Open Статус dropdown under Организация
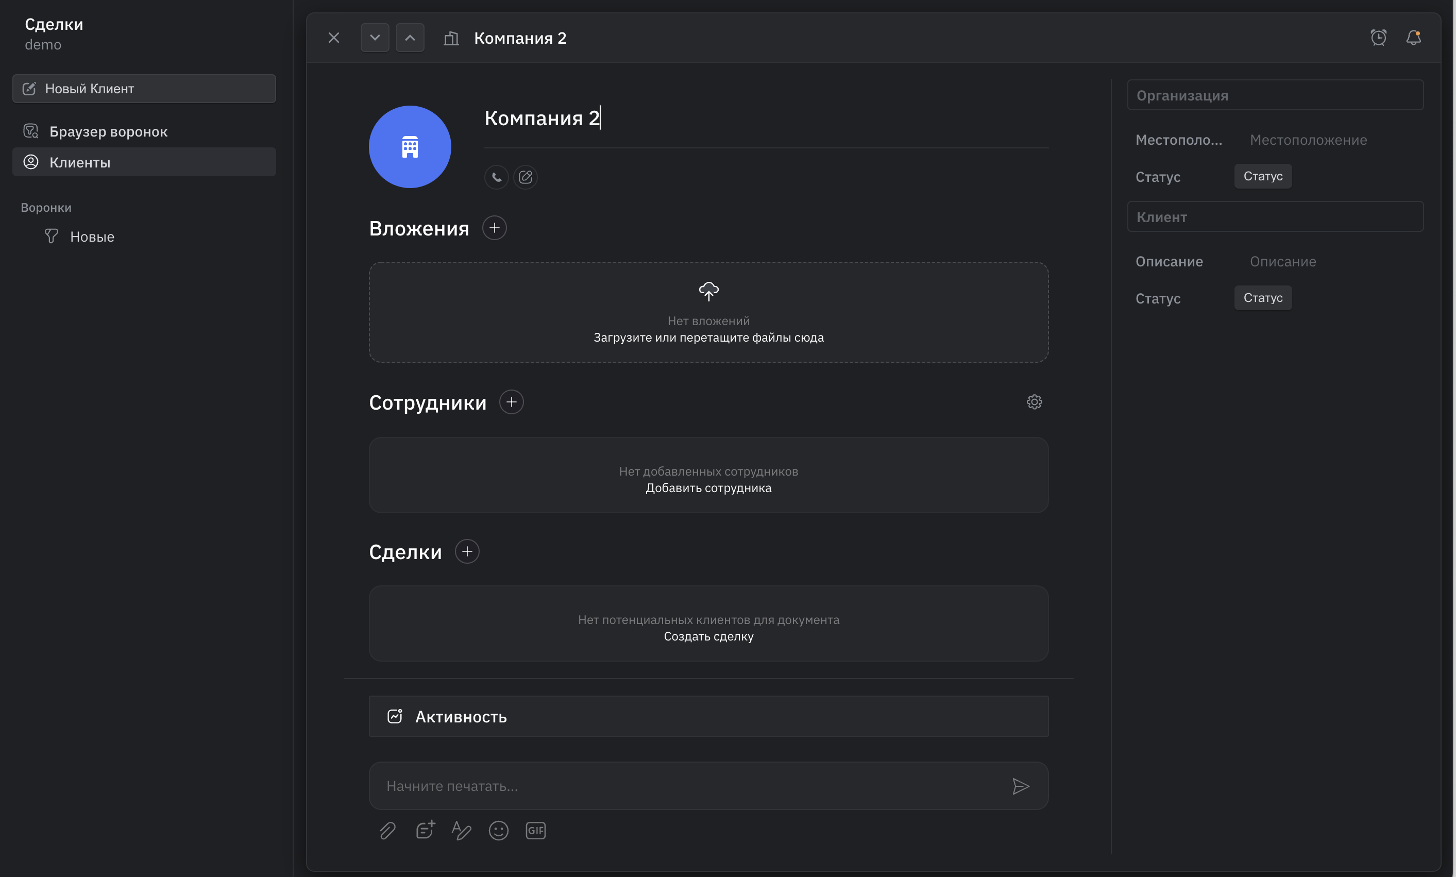The width and height of the screenshot is (1456, 877). tap(1263, 176)
